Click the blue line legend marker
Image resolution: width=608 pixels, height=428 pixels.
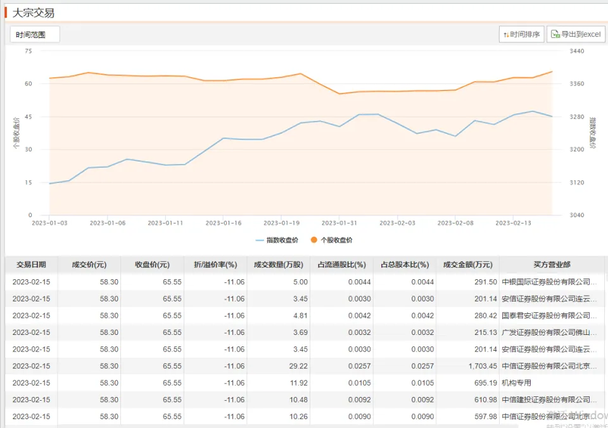pyautogui.click(x=260, y=240)
